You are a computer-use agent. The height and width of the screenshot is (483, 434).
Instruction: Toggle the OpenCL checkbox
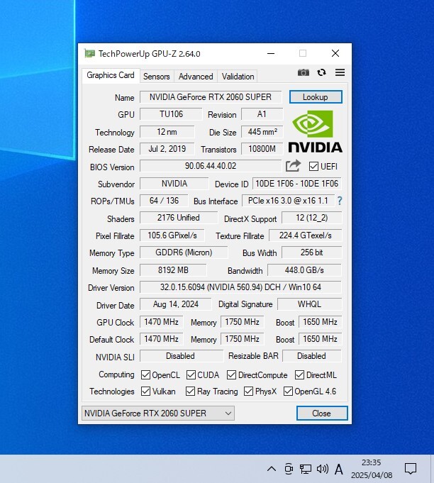pyautogui.click(x=145, y=375)
